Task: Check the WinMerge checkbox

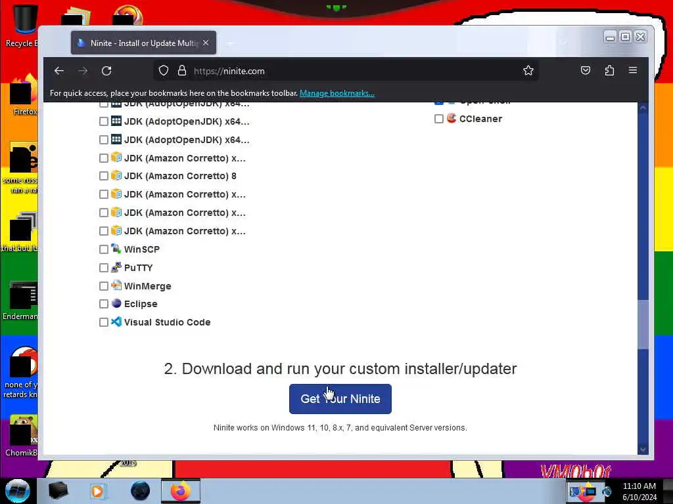Action: pyautogui.click(x=103, y=286)
